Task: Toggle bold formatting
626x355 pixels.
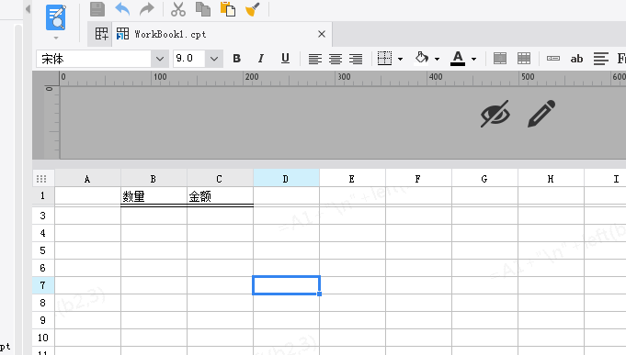Action: tap(237, 59)
